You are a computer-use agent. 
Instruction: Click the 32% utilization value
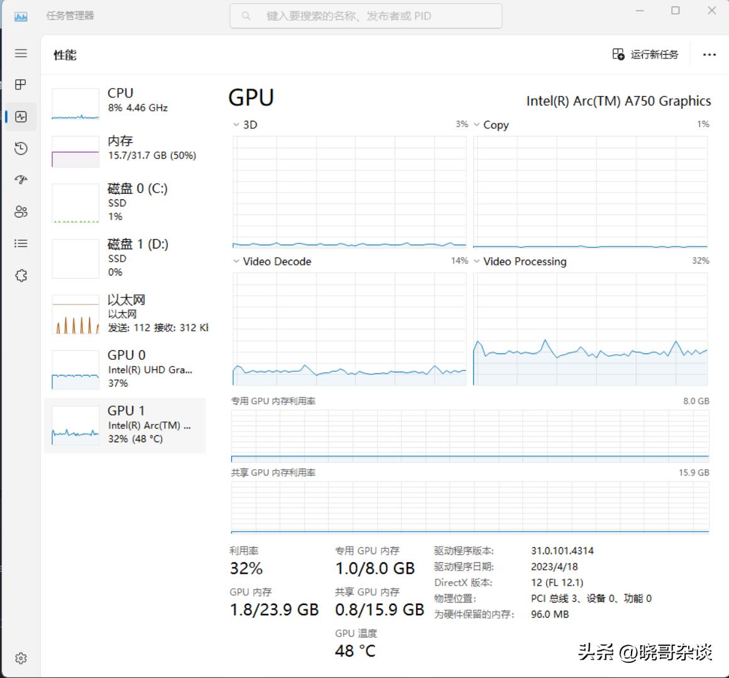click(246, 569)
